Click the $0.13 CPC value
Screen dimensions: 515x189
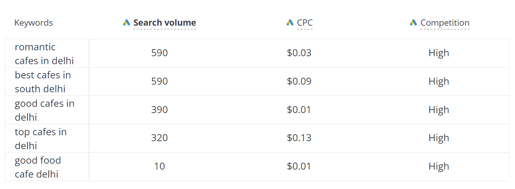pos(299,138)
